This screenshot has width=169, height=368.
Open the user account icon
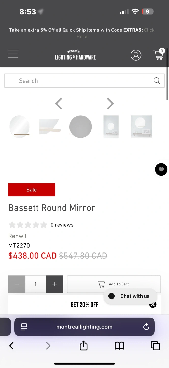tap(136, 55)
